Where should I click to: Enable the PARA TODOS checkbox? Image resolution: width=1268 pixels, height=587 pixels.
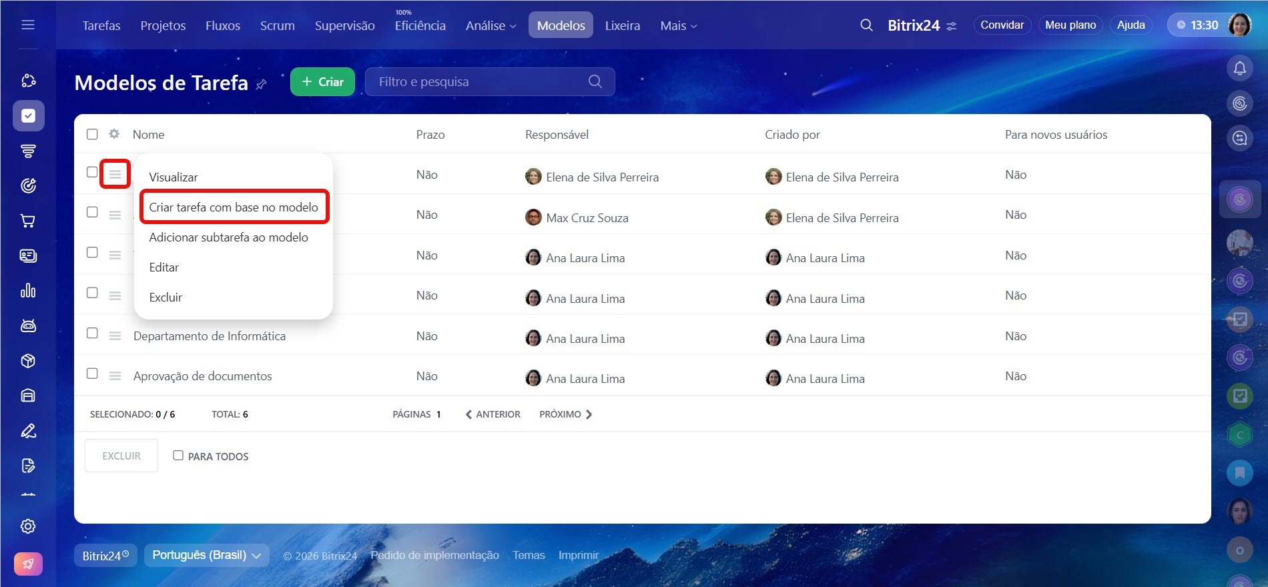(178, 456)
